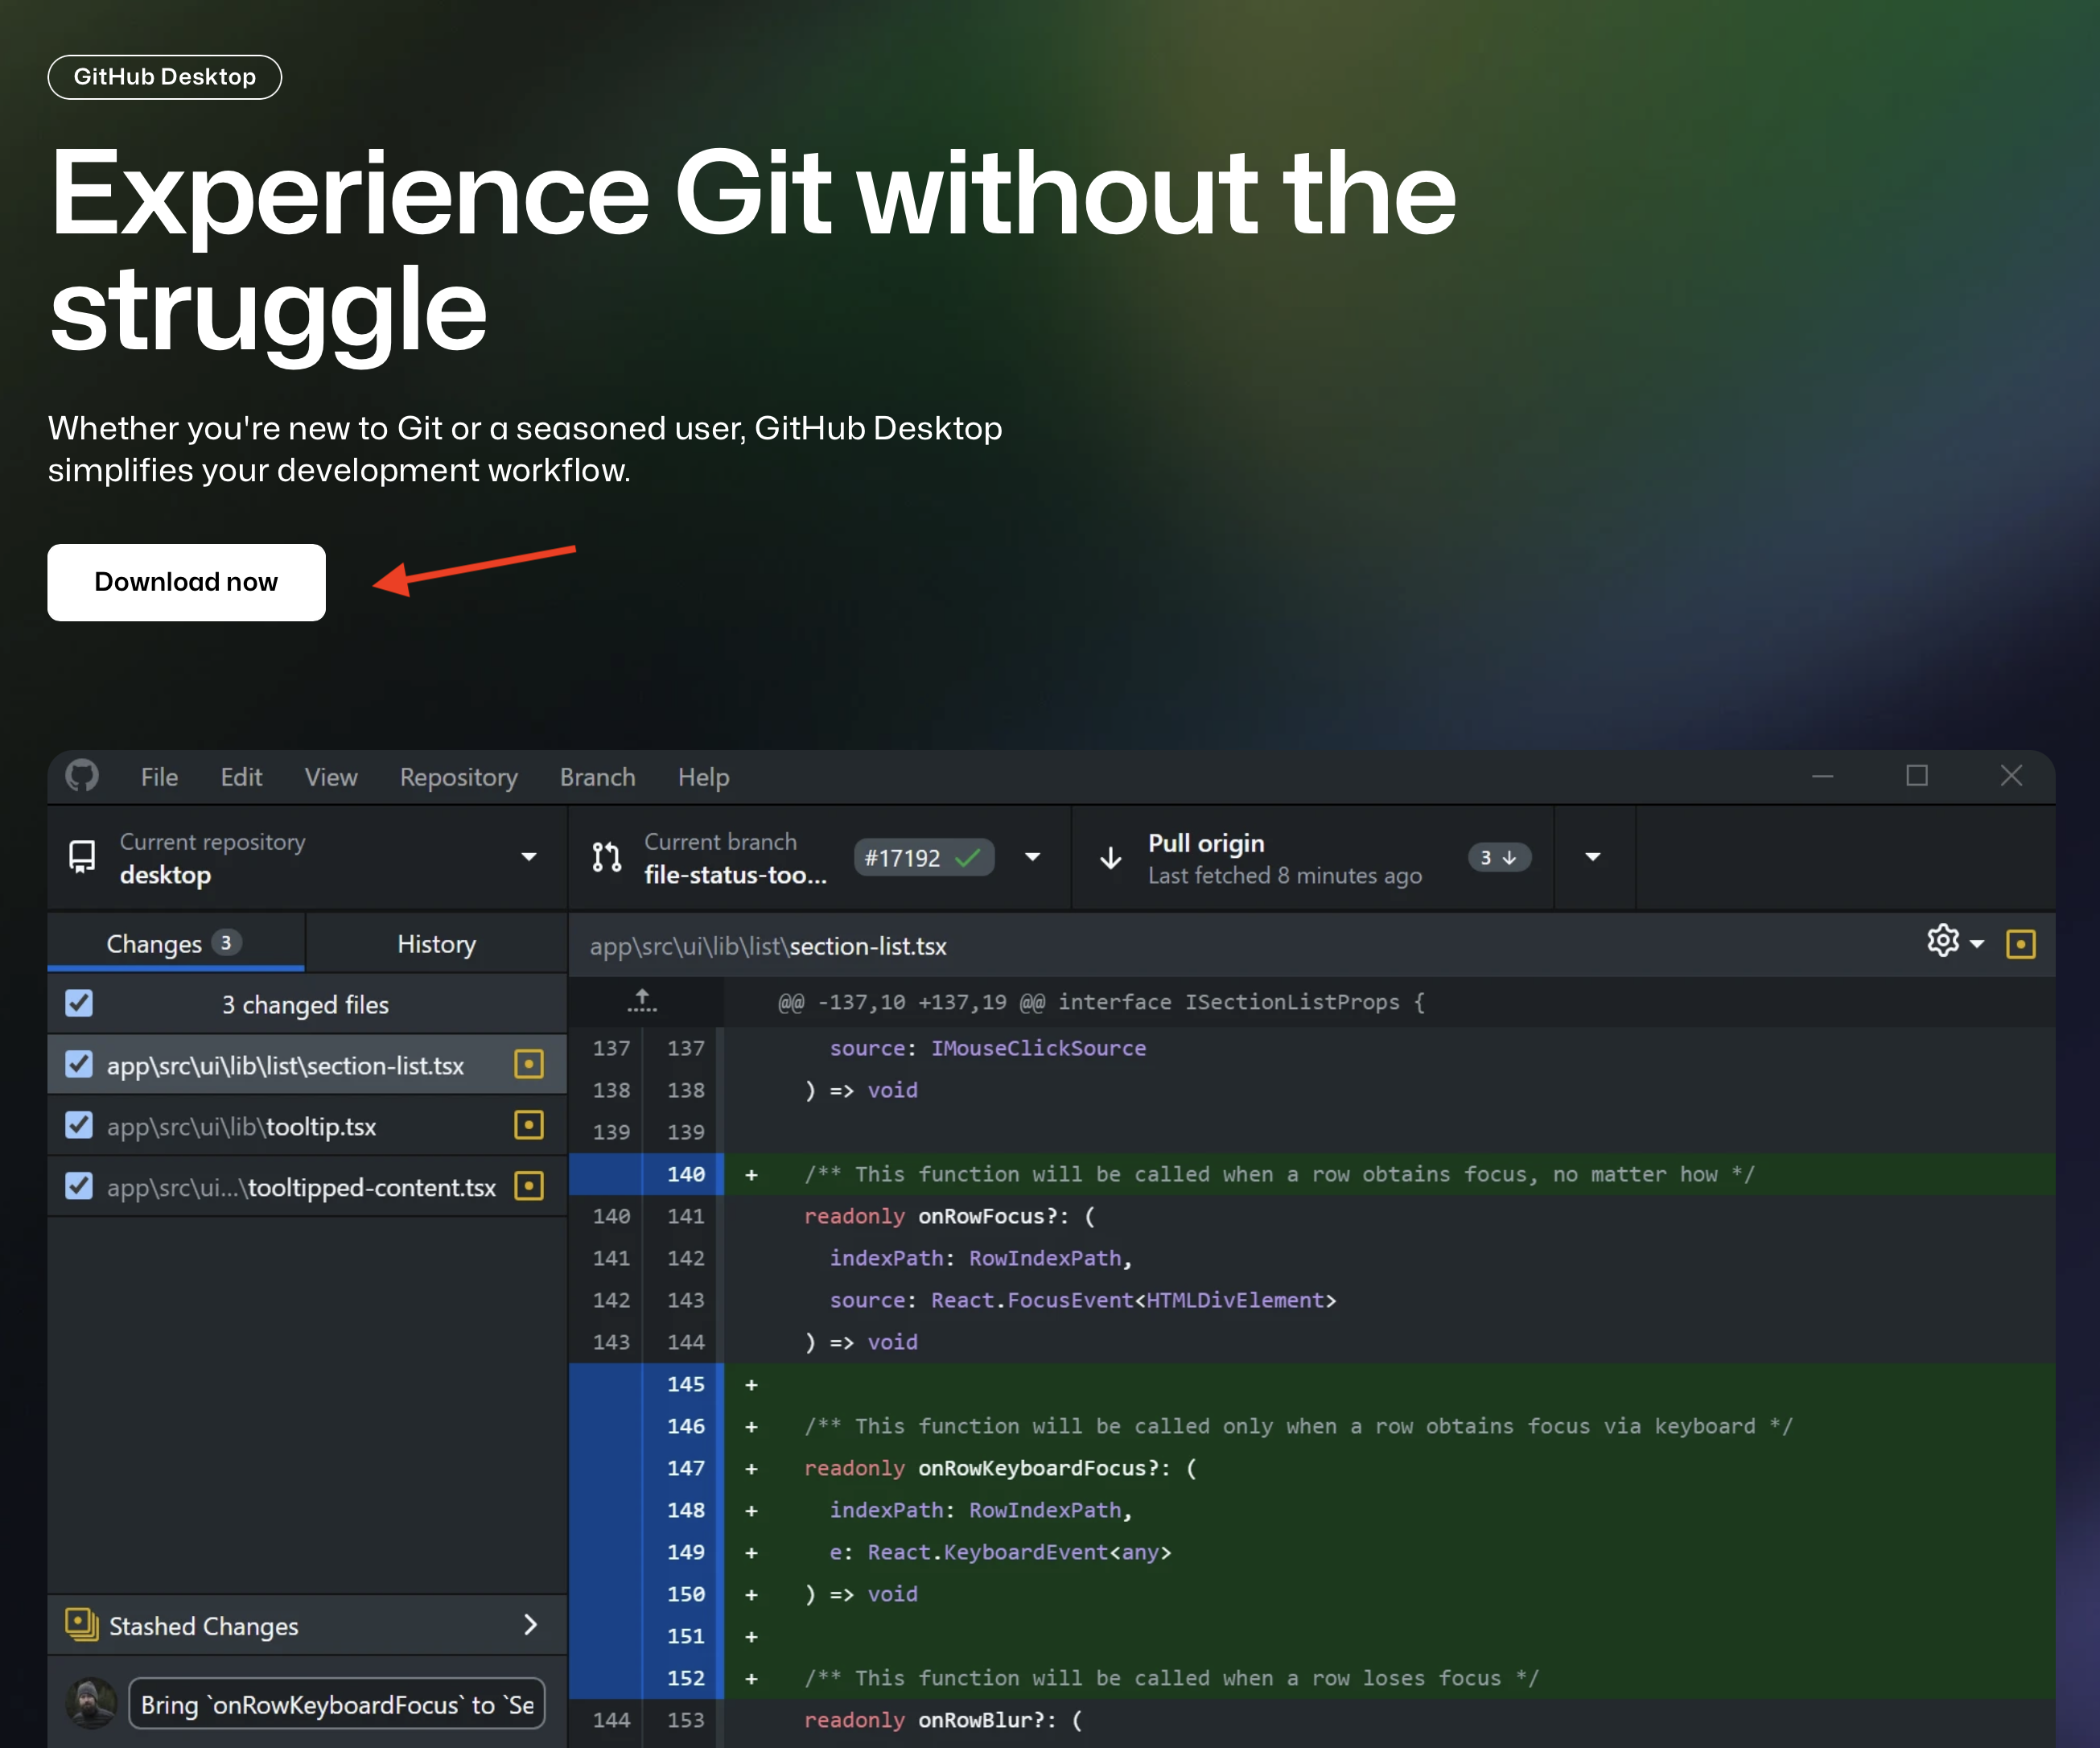Toggle selection of added line 152
Screen dimensions: 2100x1748
645,1678
